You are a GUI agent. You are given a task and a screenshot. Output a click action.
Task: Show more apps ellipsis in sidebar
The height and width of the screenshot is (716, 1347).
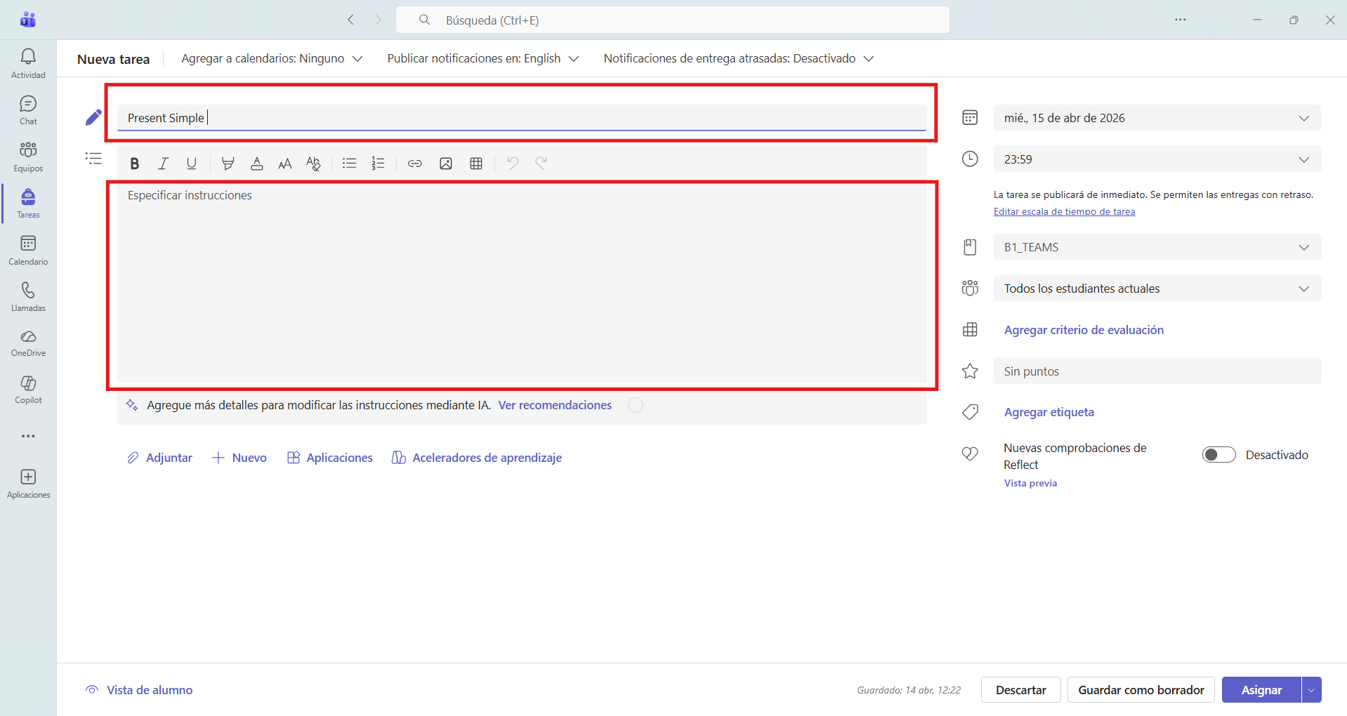(28, 436)
